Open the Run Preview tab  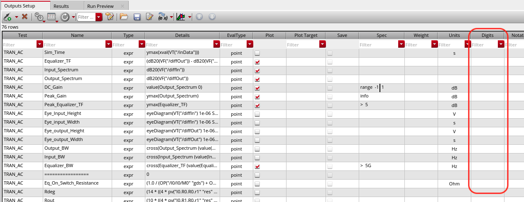pos(100,6)
